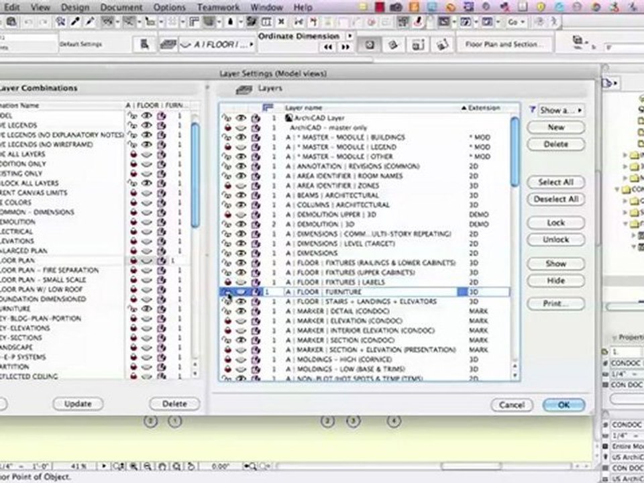Open the A | FLOOR layer dropdown in info box
Image resolution: width=644 pixels, height=483 pixels.
(x=217, y=44)
